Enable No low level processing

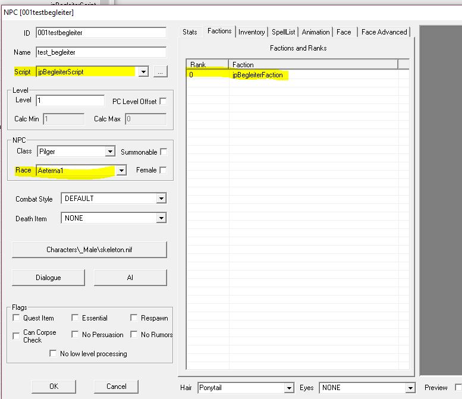pyautogui.click(x=54, y=354)
